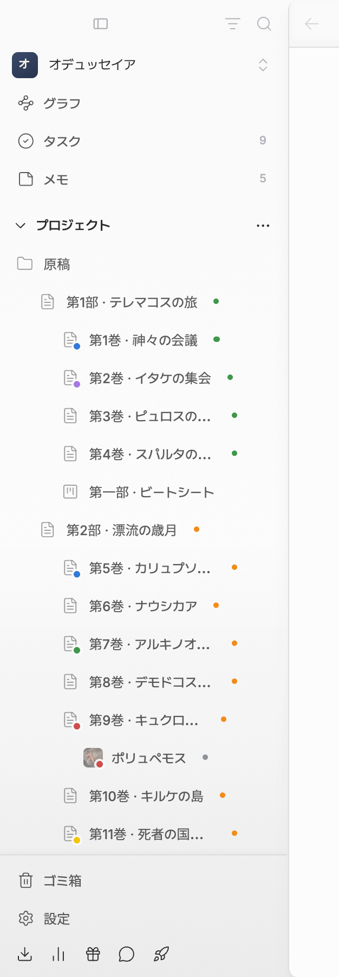
Task: Open the statistics bar chart icon
Action: pyautogui.click(x=58, y=954)
